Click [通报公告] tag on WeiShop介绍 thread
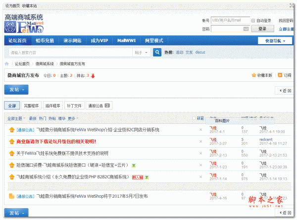The height and width of the screenshot is (220, 297). tap(25, 130)
